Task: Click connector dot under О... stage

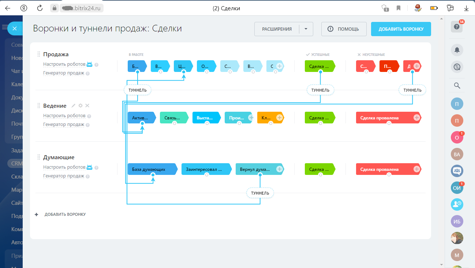Action: (x=207, y=72)
